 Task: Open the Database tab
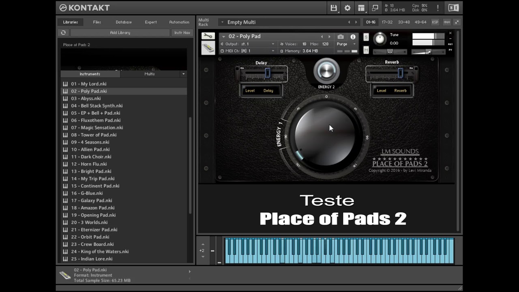point(124,22)
